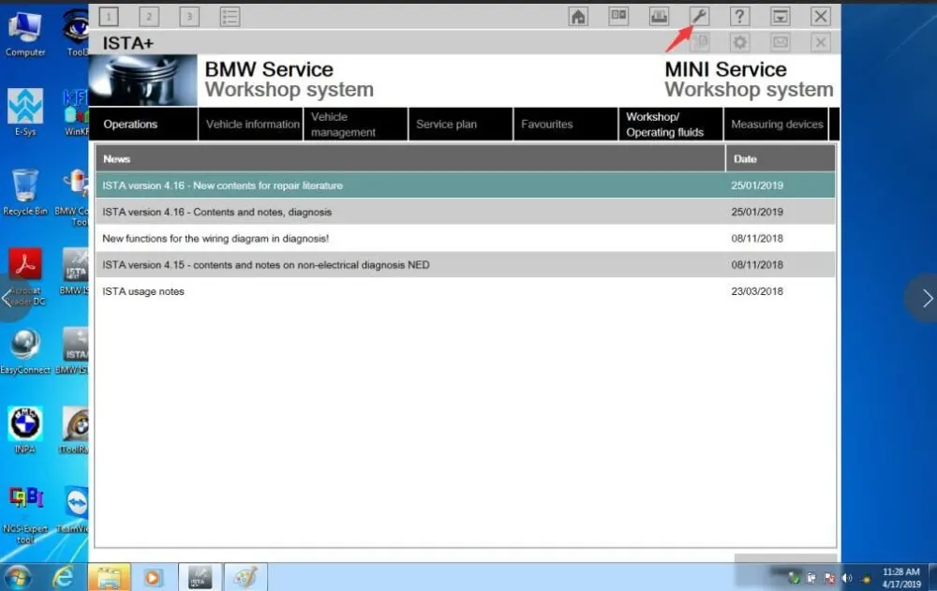Open the Measuring devices tab
The width and height of the screenshot is (937, 591).
[x=776, y=125]
